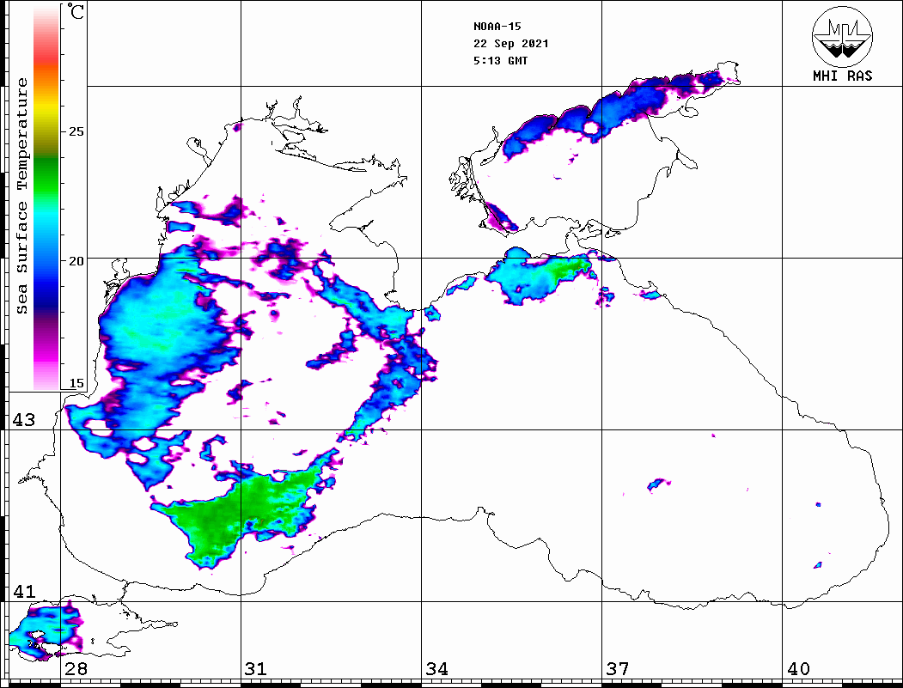Click the 'NOAA-15' satellite label
The image size is (903, 688).
(497, 27)
